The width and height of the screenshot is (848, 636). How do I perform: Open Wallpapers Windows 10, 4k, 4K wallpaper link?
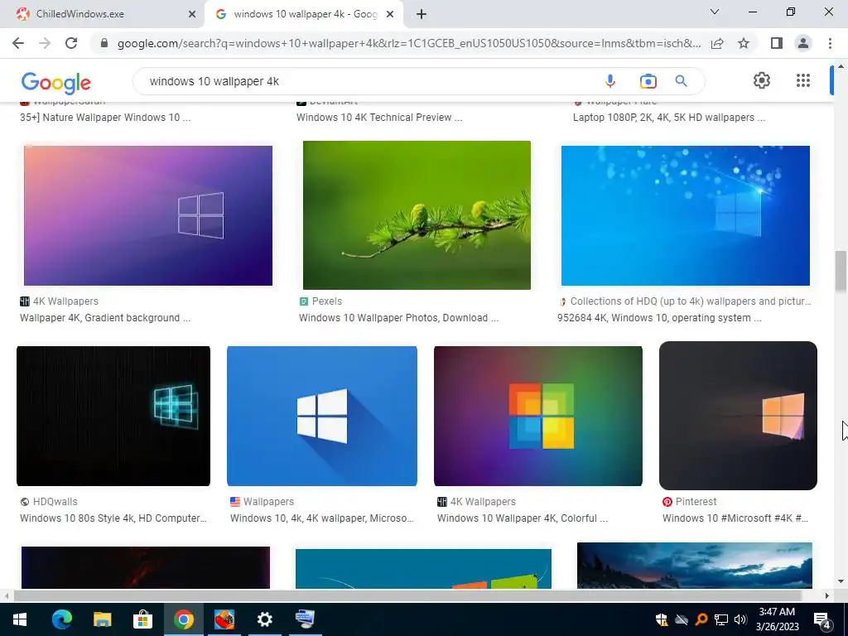point(322,518)
